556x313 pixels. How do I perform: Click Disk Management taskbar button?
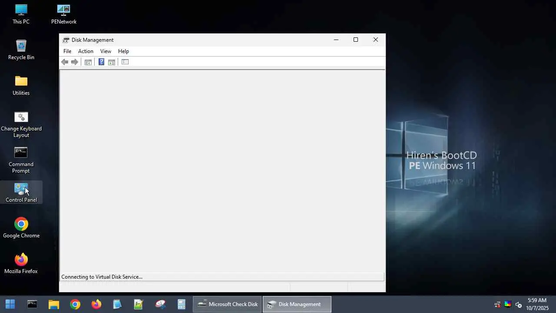tap(297, 304)
